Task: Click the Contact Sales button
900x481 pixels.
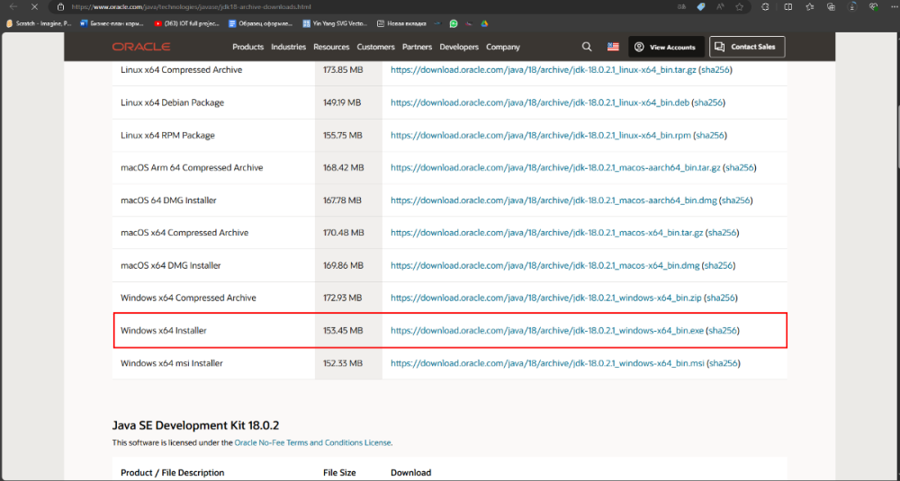Action: coord(747,47)
